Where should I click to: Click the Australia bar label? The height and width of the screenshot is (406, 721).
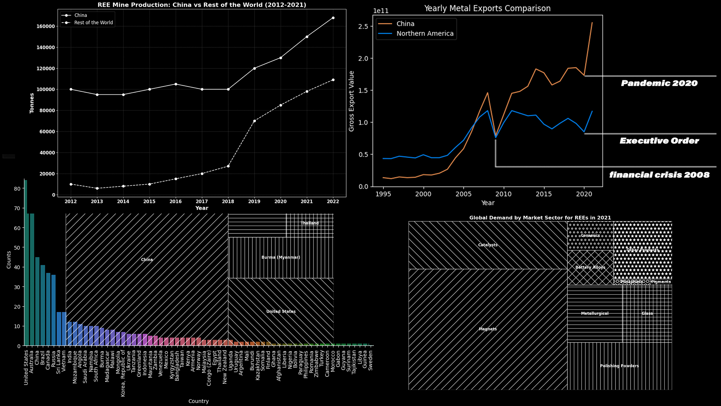coord(32,362)
